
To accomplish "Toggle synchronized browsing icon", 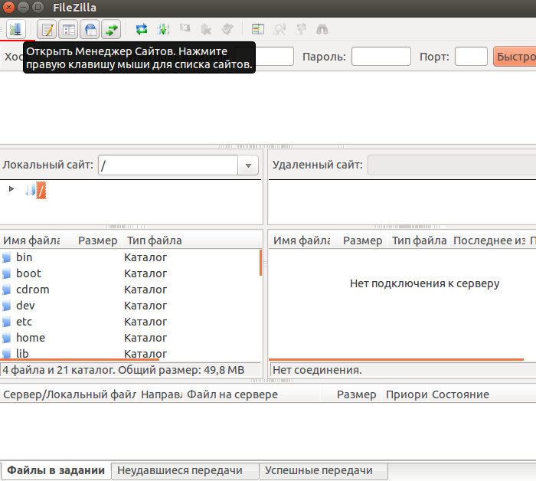I will (x=301, y=29).
